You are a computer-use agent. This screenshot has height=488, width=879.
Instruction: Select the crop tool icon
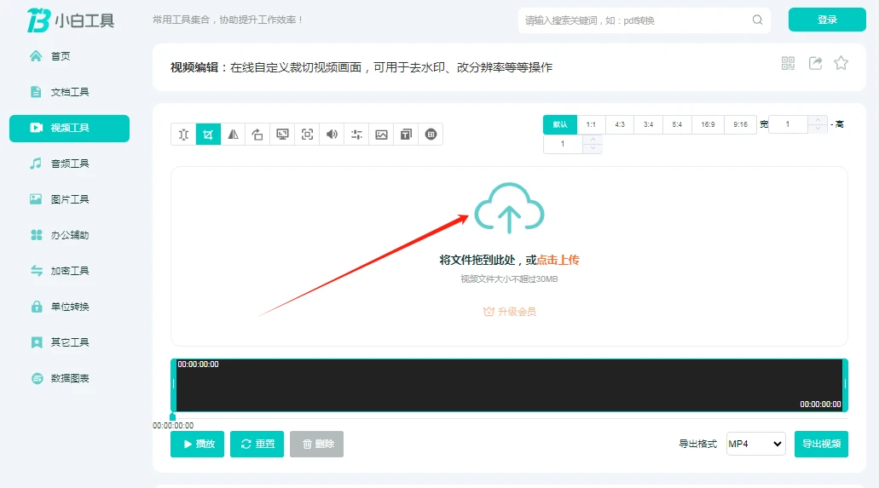pyautogui.click(x=208, y=135)
